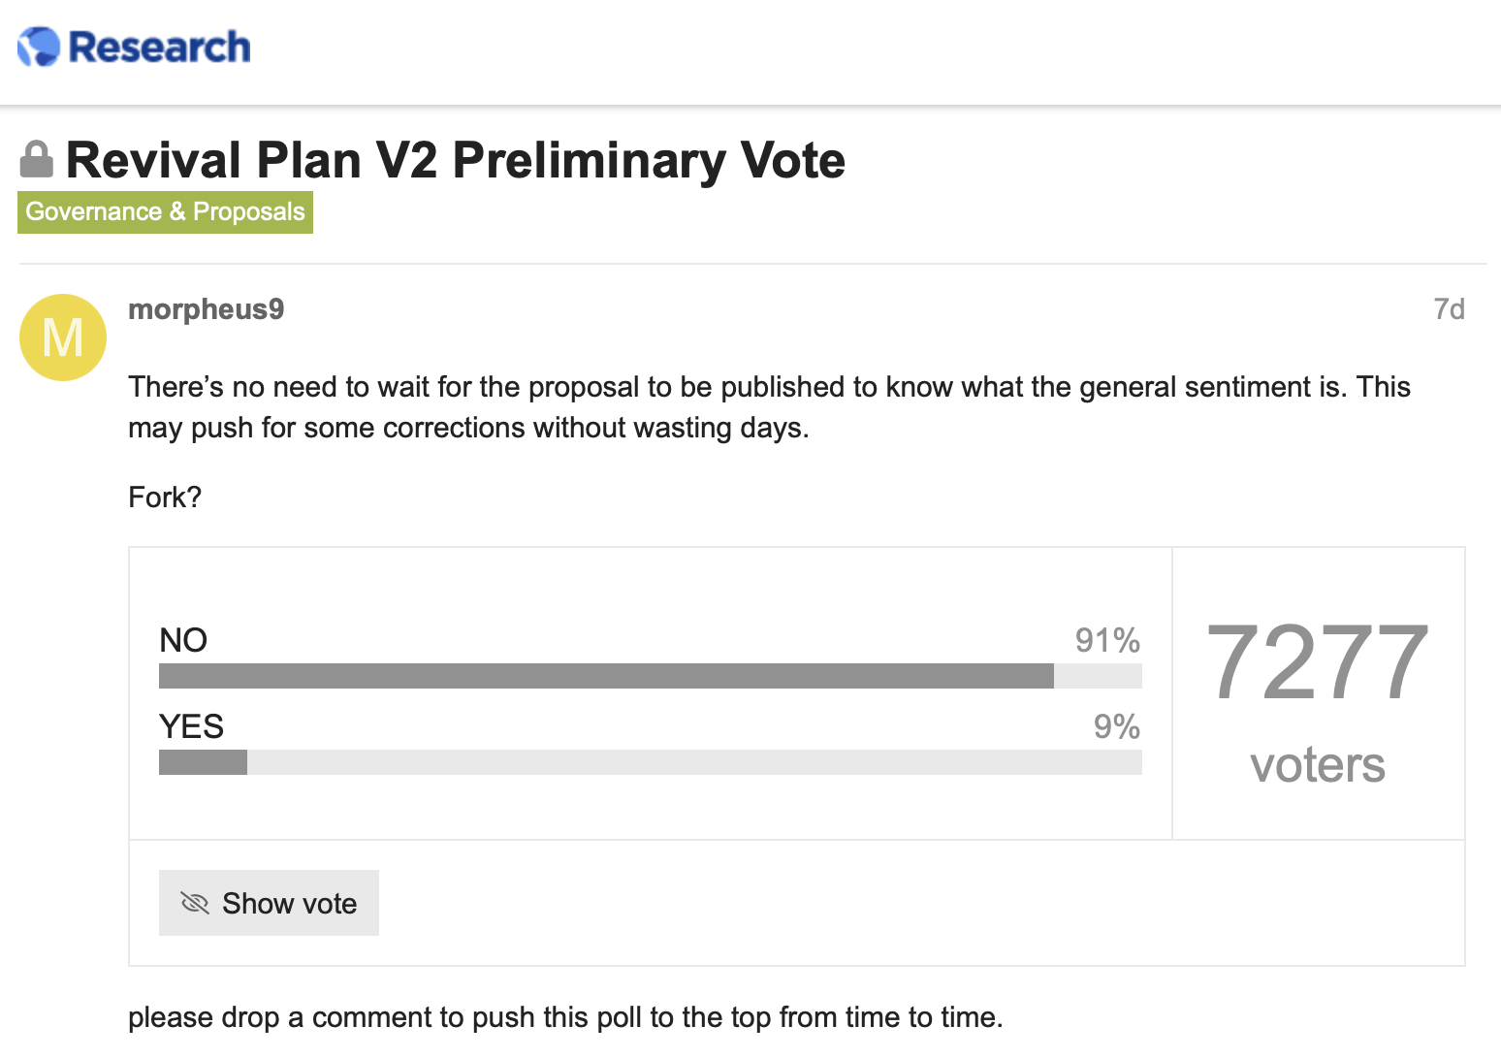Click the NO result progress bar
Screen dimensions: 1501x1059
[x=651, y=676]
